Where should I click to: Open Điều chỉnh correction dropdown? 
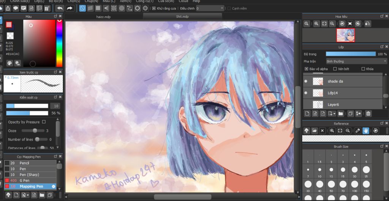tap(210, 8)
